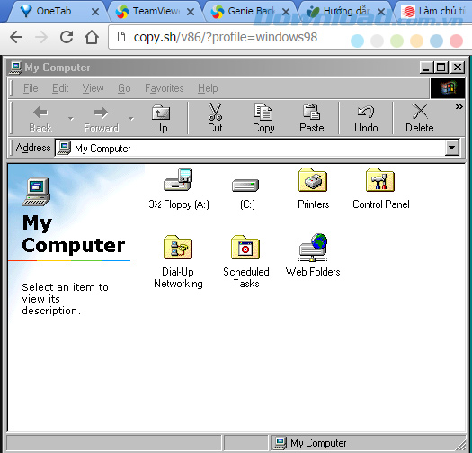
Task: Close the OneTab browser tab
Action: coord(95,12)
